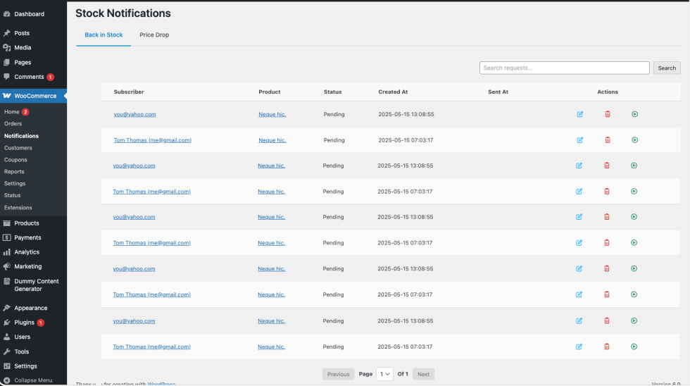Image resolution: width=690 pixels, height=386 pixels.
Task: Open Coupons submenu item
Action: click(x=15, y=160)
